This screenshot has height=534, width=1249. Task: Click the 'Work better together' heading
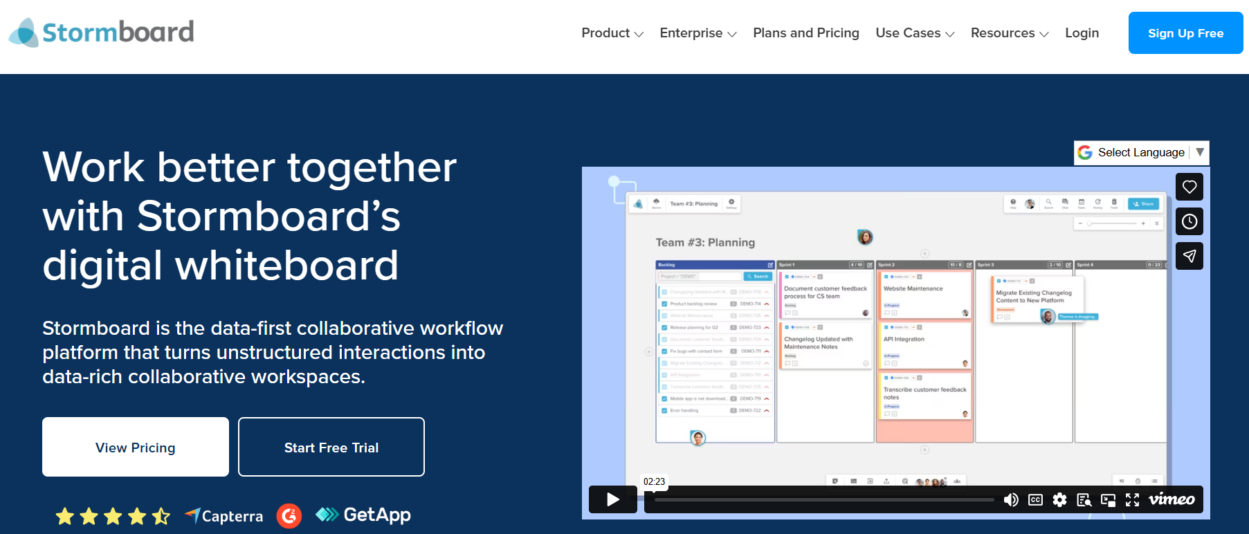pyautogui.click(x=250, y=216)
